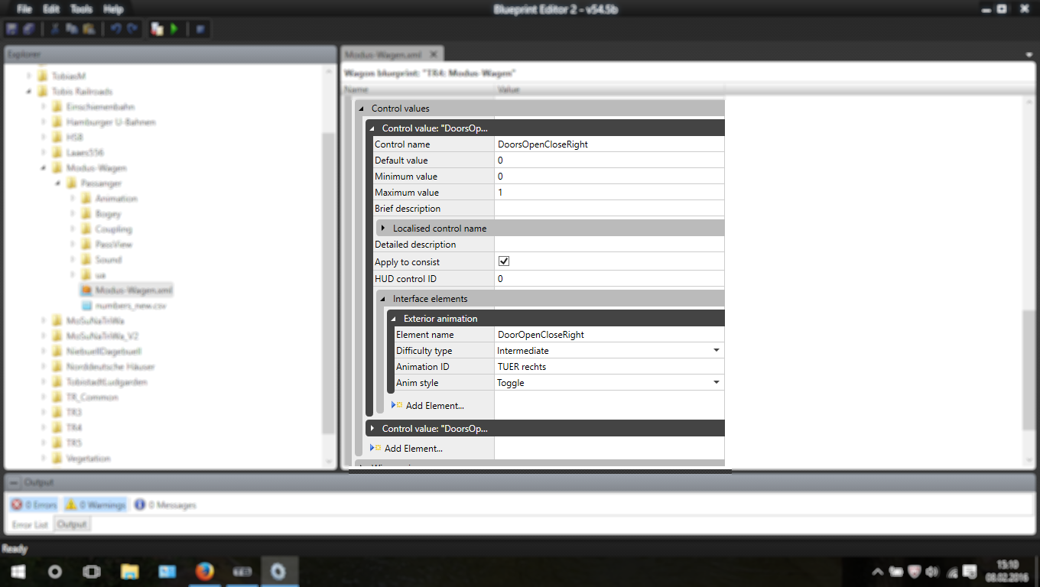
Task: Collapse the Tobis Railroads folder arrow
Action: (30, 92)
